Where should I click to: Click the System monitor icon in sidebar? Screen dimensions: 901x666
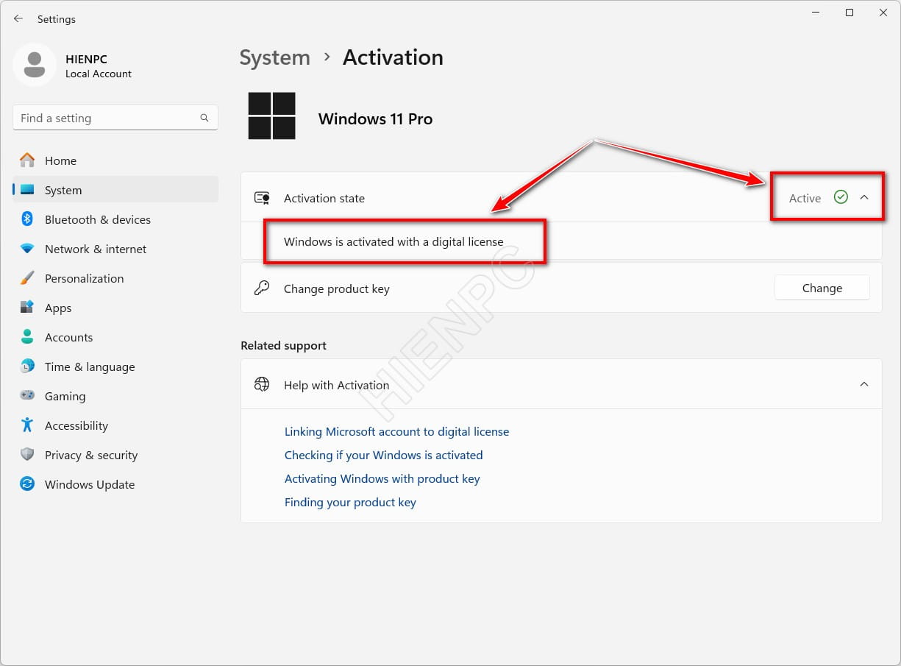(x=27, y=190)
